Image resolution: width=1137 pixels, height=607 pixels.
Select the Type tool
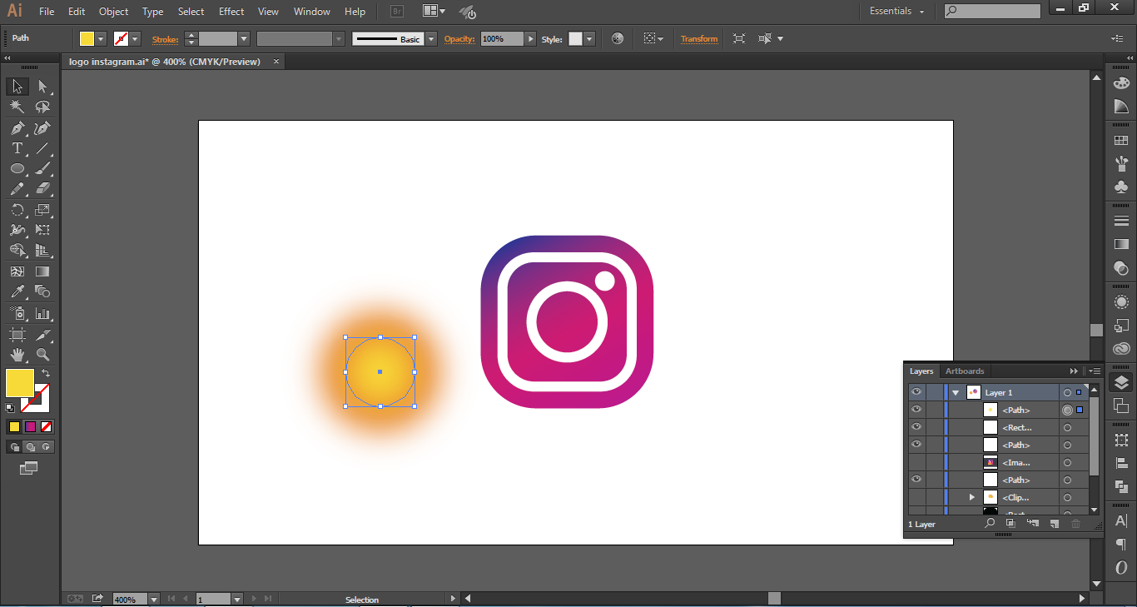pos(17,148)
